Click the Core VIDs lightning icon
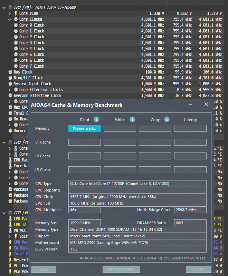This screenshot has width=228, height=276. (x=16, y=13)
